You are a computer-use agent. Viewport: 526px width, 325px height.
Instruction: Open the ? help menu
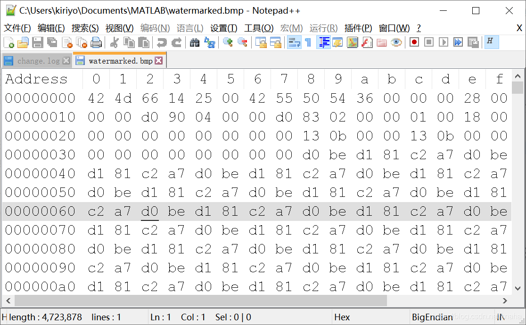point(419,28)
